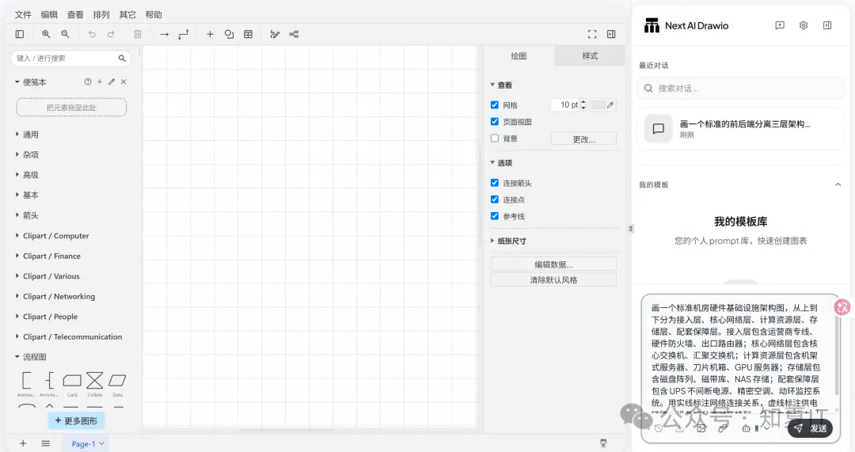Add to scratchpad with plus icon
Screen dimensions: 855x452
[x=100, y=82]
